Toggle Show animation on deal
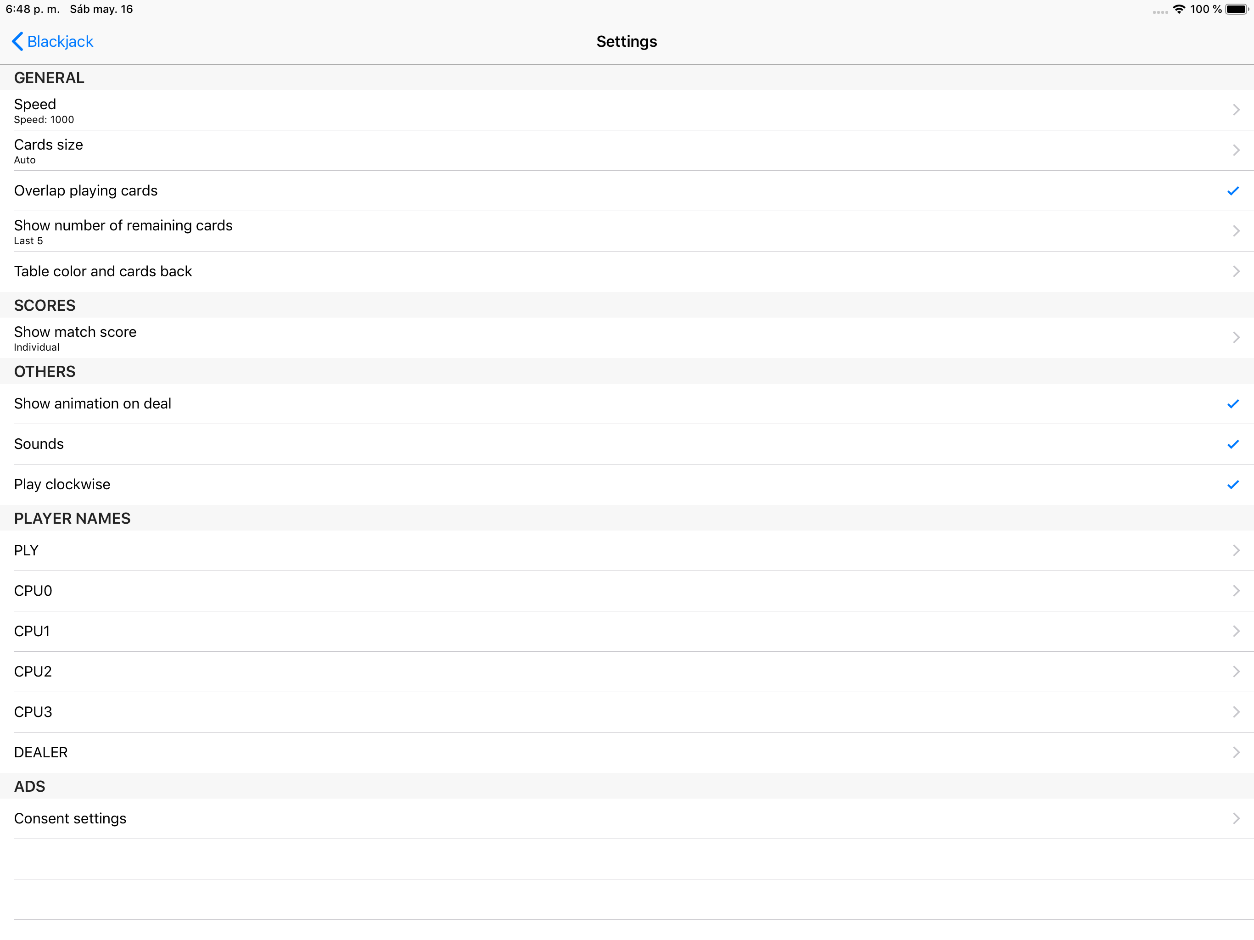 pos(1232,403)
